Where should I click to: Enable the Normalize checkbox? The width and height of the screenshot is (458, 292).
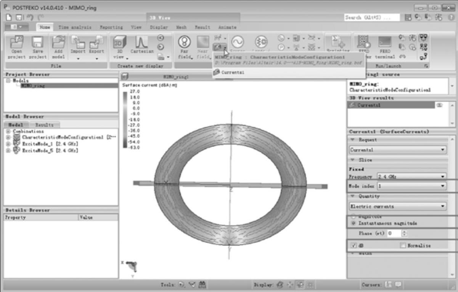point(403,246)
